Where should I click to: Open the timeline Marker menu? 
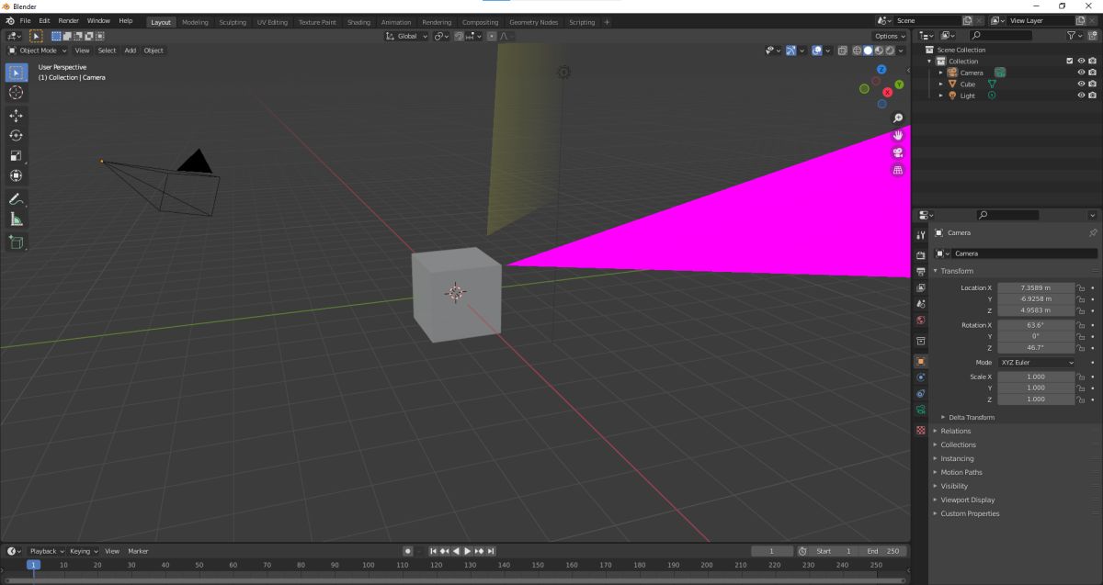pos(139,551)
